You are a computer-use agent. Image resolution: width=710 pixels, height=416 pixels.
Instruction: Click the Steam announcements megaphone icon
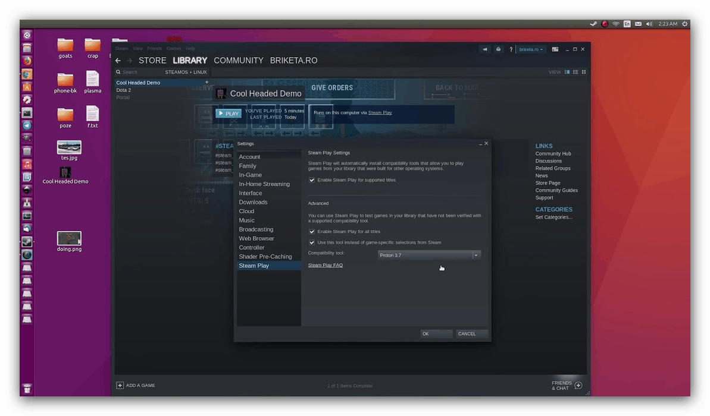484,49
